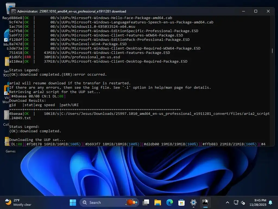Click the 'gid |stat|avg speed |path/URI' header
The width and height of the screenshot is (278, 209).
(44, 105)
